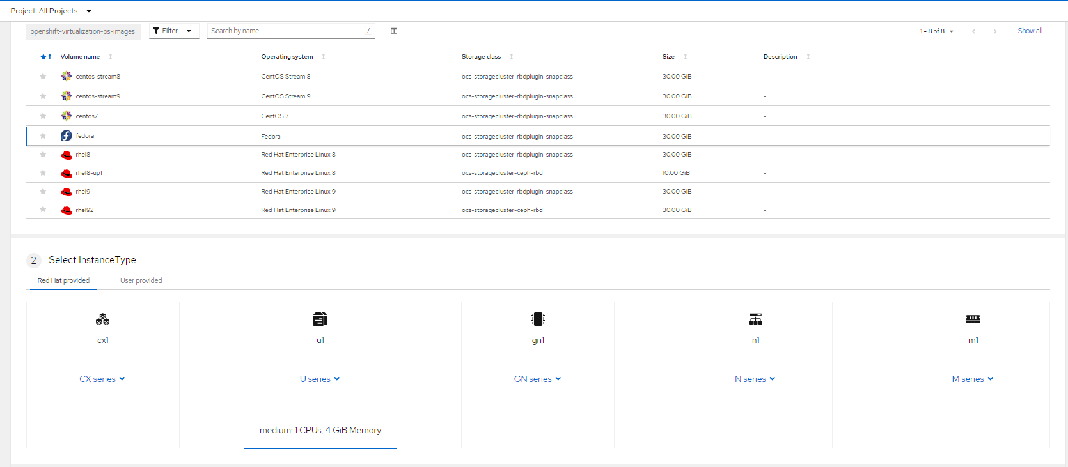The image size is (1068, 467).
Task: Choose the n1 network icon
Action: [x=755, y=319]
